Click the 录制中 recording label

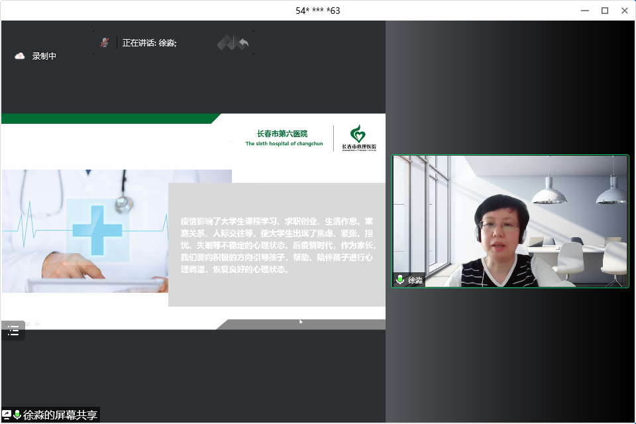pos(44,56)
